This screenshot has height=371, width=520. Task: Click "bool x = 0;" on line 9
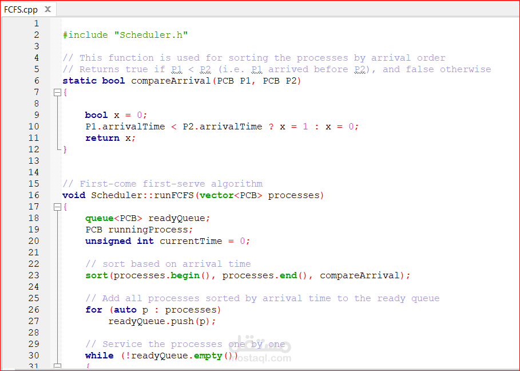click(x=116, y=115)
